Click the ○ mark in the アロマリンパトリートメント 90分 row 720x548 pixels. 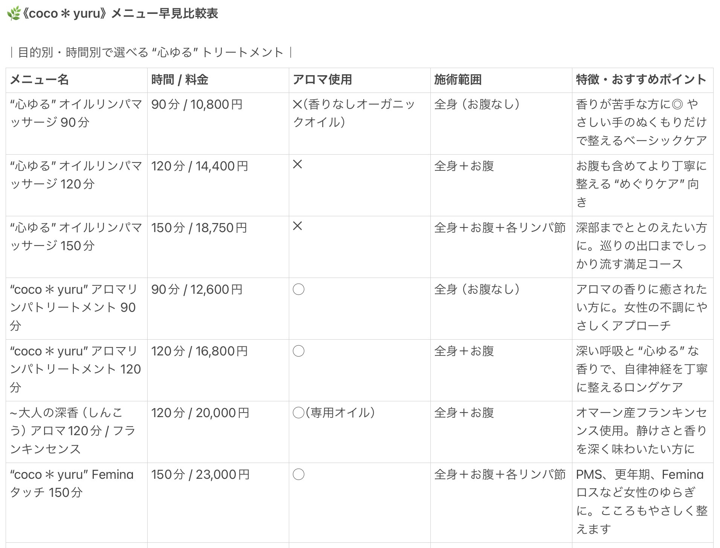(298, 289)
